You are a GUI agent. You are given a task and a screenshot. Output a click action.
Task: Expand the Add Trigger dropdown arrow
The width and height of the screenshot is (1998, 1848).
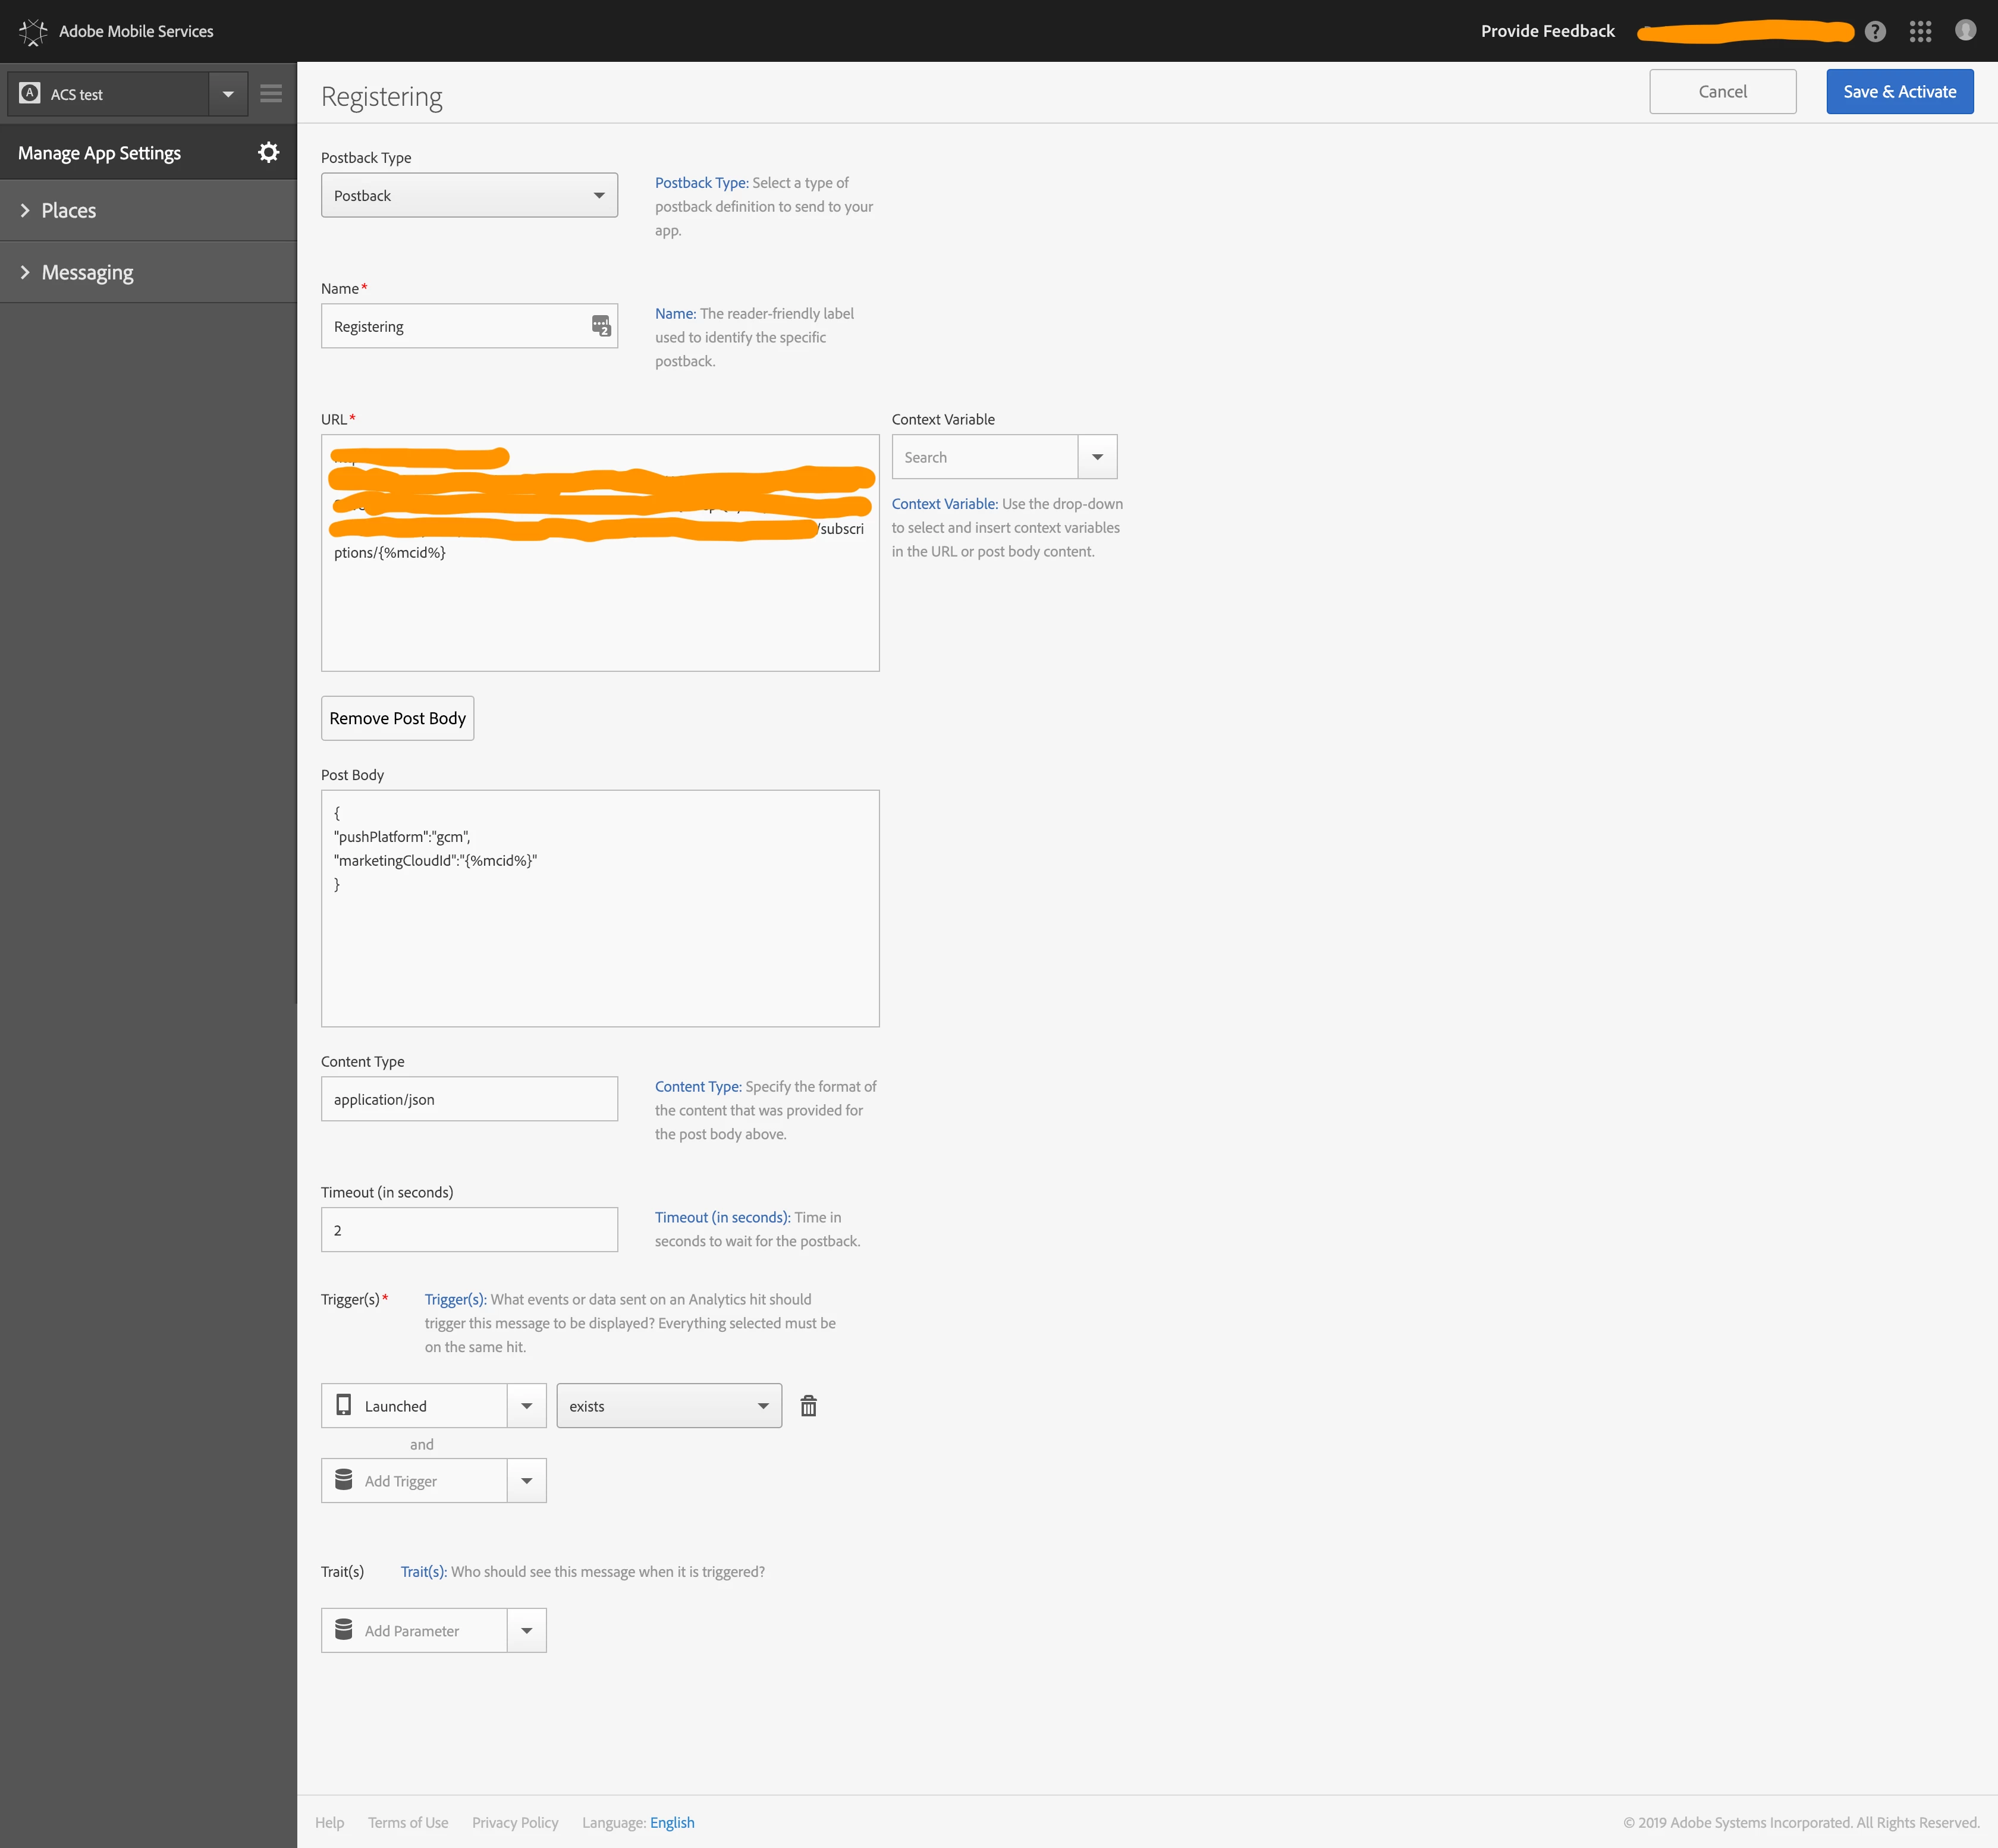pyautogui.click(x=527, y=1481)
